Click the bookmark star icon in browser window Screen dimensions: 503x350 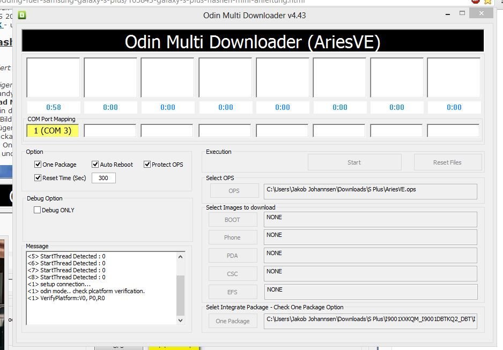pyautogui.click(x=488, y=2)
